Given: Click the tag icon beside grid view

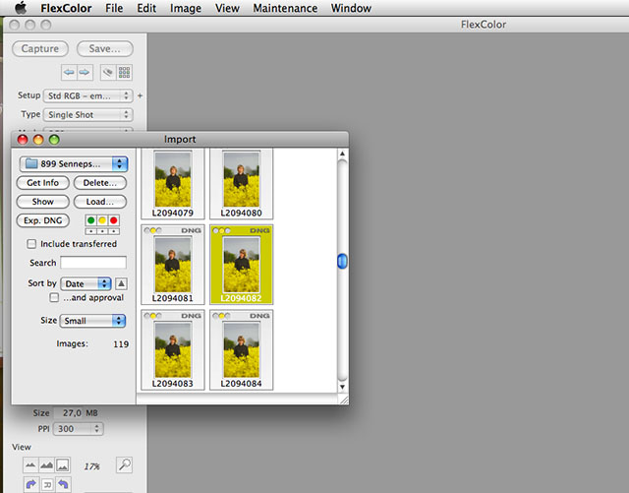Looking at the screenshot, I should point(108,72).
